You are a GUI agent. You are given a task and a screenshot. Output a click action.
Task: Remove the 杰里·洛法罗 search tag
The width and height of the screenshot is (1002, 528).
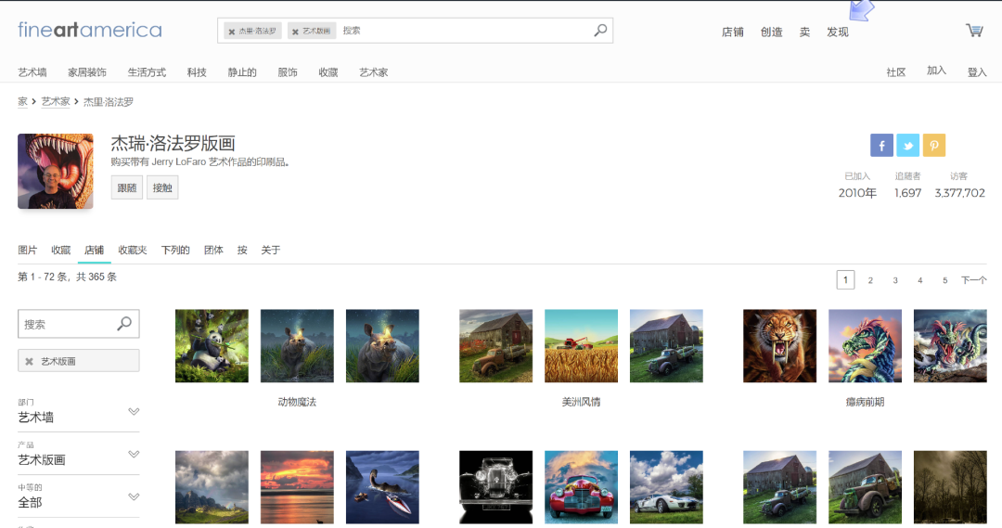click(231, 32)
